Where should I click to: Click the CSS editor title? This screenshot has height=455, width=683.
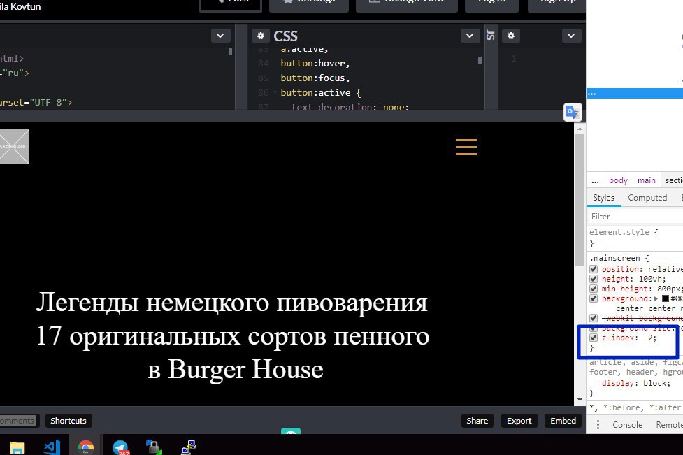tap(285, 36)
